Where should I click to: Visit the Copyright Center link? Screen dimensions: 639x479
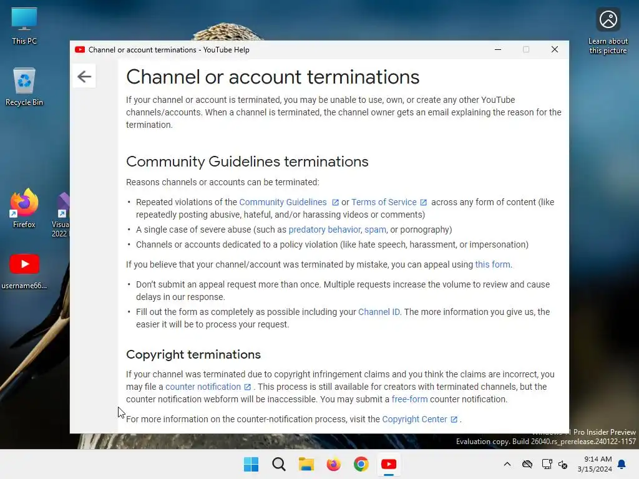click(414, 420)
